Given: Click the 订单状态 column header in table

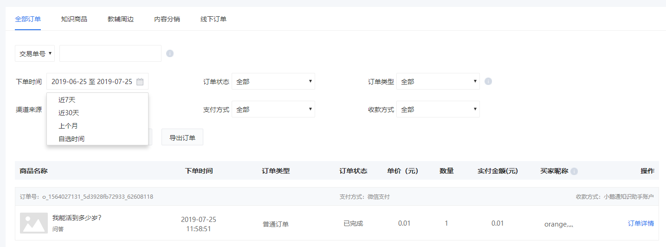Looking at the screenshot, I should pyautogui.click(x=353, y=171).
